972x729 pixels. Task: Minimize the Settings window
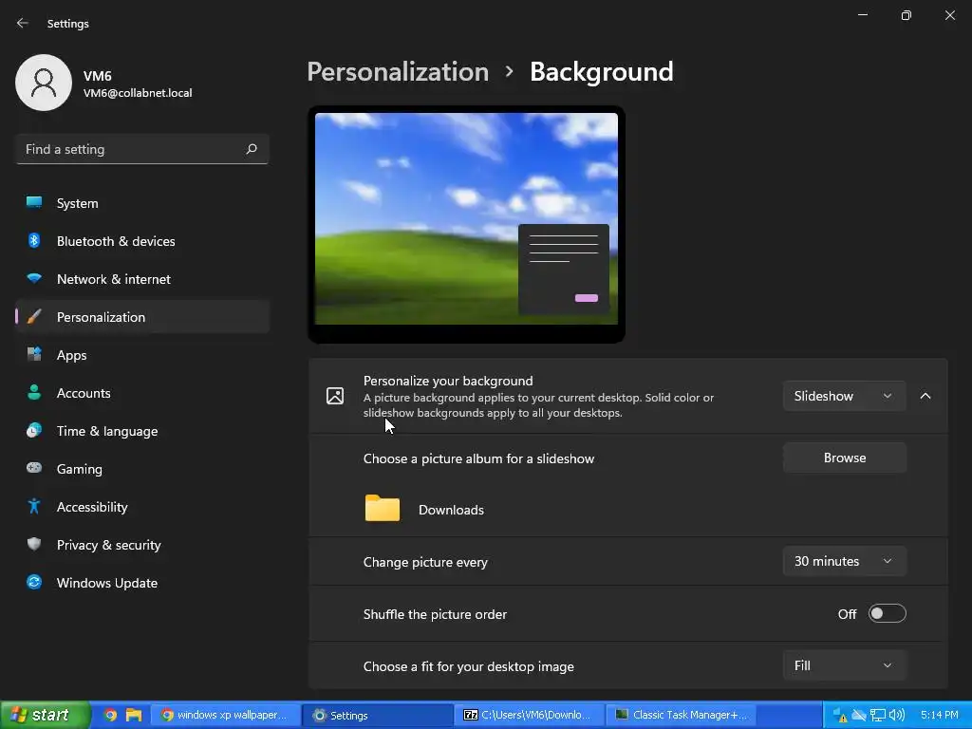(x=863, y=15)
